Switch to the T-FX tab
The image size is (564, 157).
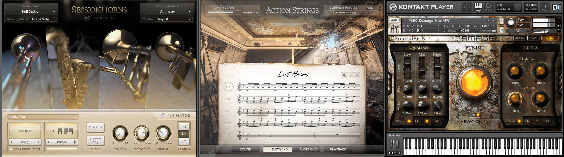(534, 38)
